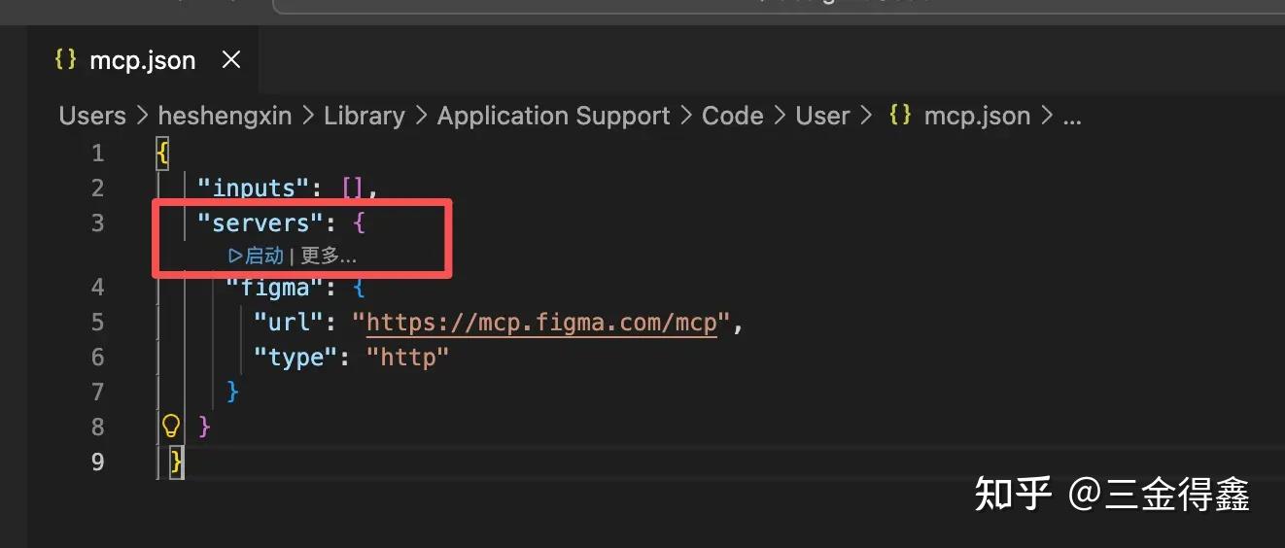Open the Library breadcrumb segment

tap(365, 116)
